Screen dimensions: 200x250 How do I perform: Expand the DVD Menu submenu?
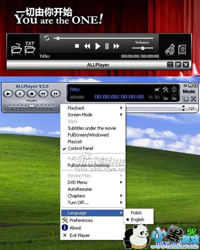[x=93, y=182]
